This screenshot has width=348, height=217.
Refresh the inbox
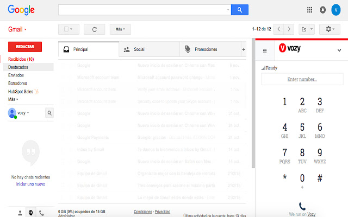click(94, 29)
